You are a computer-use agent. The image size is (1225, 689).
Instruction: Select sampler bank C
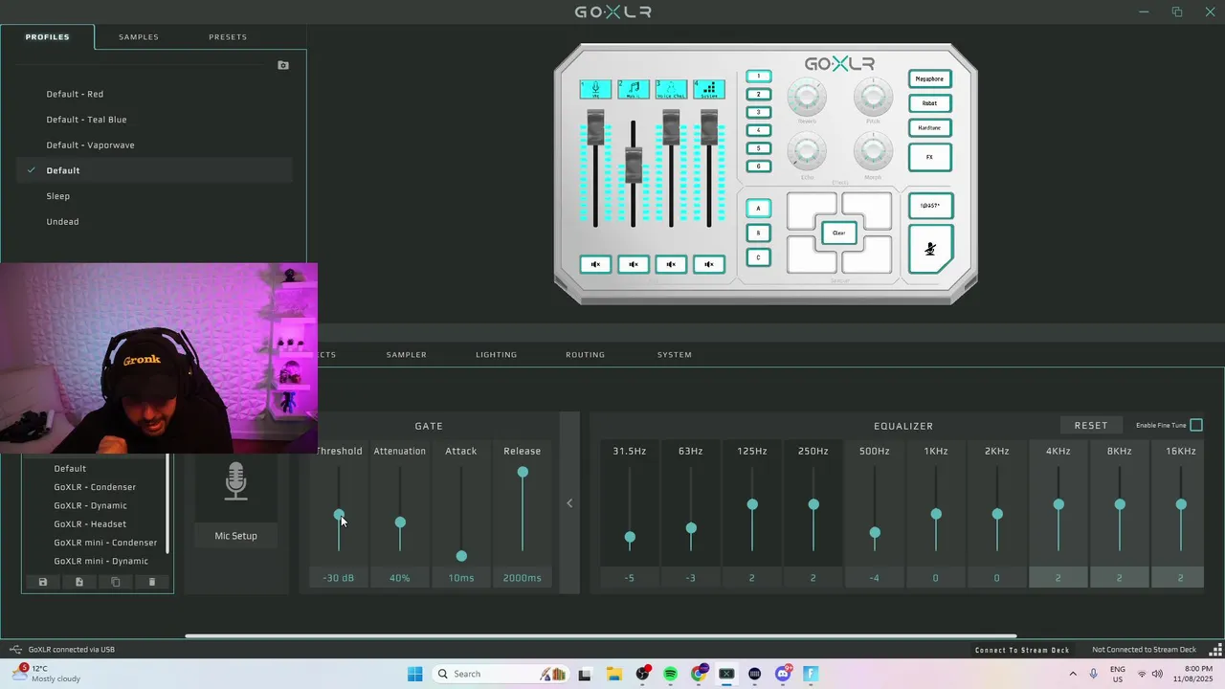coord(758,257)
